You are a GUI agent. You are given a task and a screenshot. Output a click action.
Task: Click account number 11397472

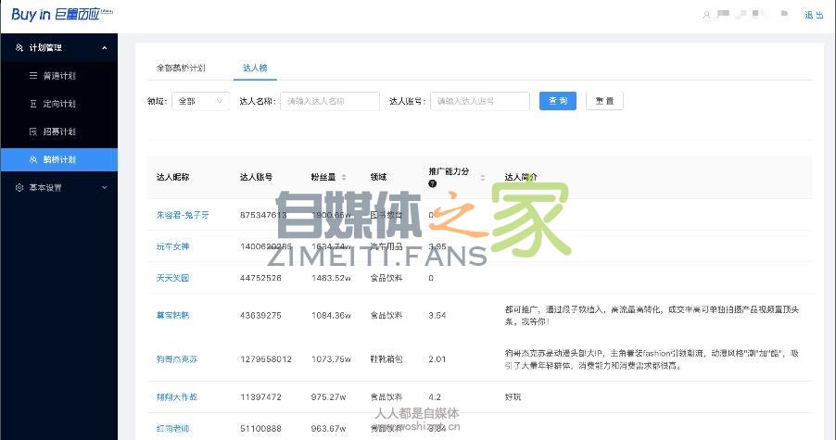(260, 397)
